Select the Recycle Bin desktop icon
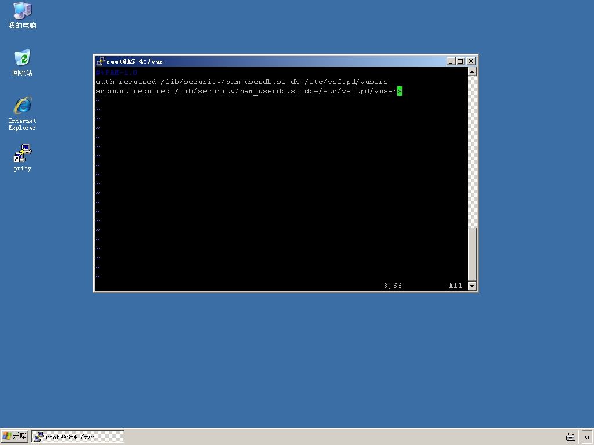This screenshot has width=594, height=445. [23, 63]
